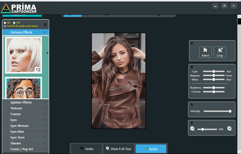Select the Select tool
This screenshot has height=154, width=241.
[x=205, y=52]
